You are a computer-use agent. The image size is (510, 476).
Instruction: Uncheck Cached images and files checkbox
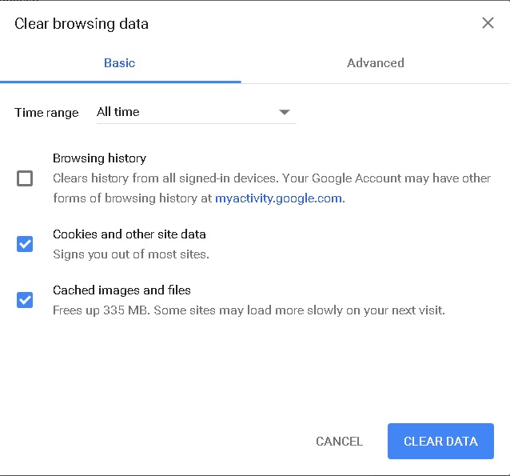point(25,300)
